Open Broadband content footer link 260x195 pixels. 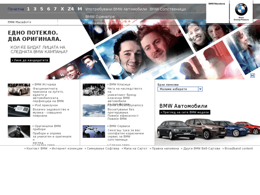239,148
